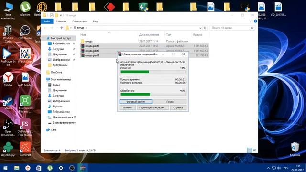Launch Steam desktop shortcut
This screenshot has height=172, width=306.
coord(8,102)
